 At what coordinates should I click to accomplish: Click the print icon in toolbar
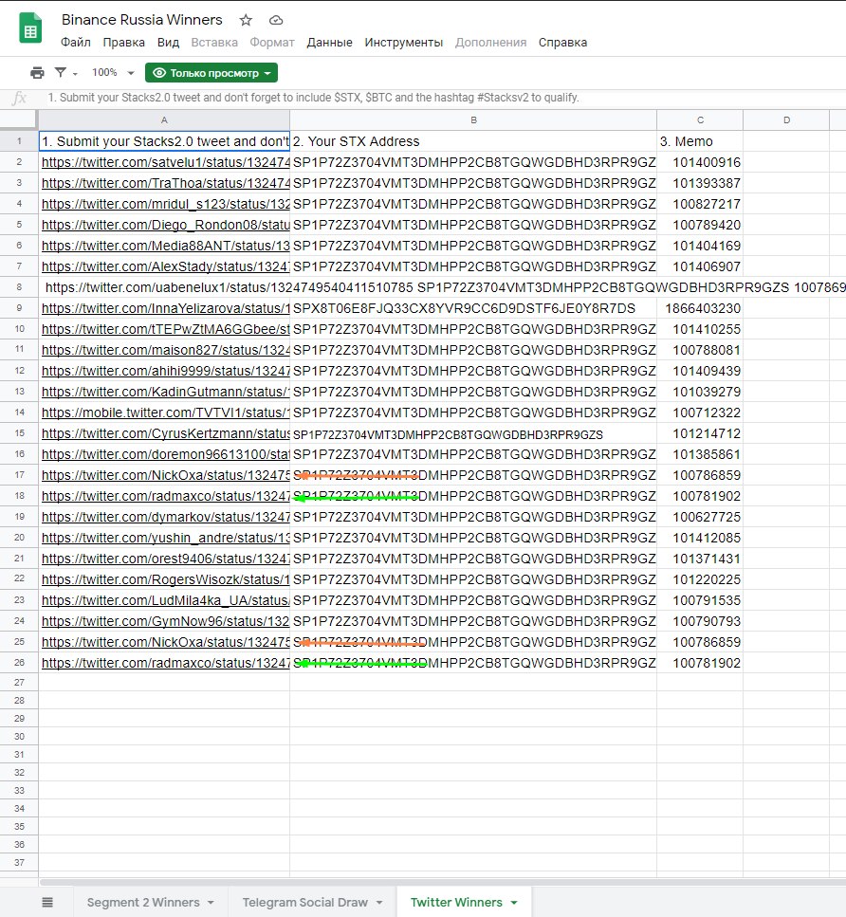[x=37, y=72]
